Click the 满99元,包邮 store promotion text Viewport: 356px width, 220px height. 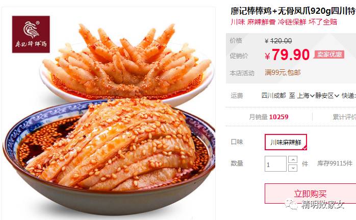click(283, 73)
